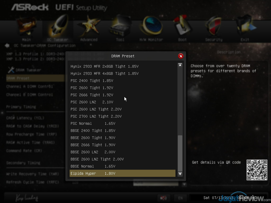The height and width of the screenshot is (203, 271).
Task: Close the DRAM Preset dialog
Action: pyautogui.click(x=180, y=56)
